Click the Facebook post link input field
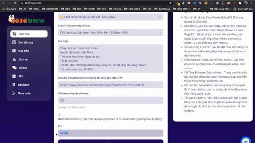Viewport: 255px width, 143px height. click(x=111, y=85)
